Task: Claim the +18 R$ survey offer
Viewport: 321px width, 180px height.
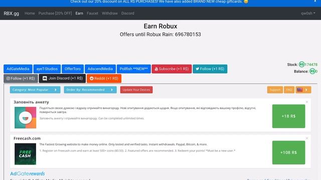Action: tap(288, 116)
